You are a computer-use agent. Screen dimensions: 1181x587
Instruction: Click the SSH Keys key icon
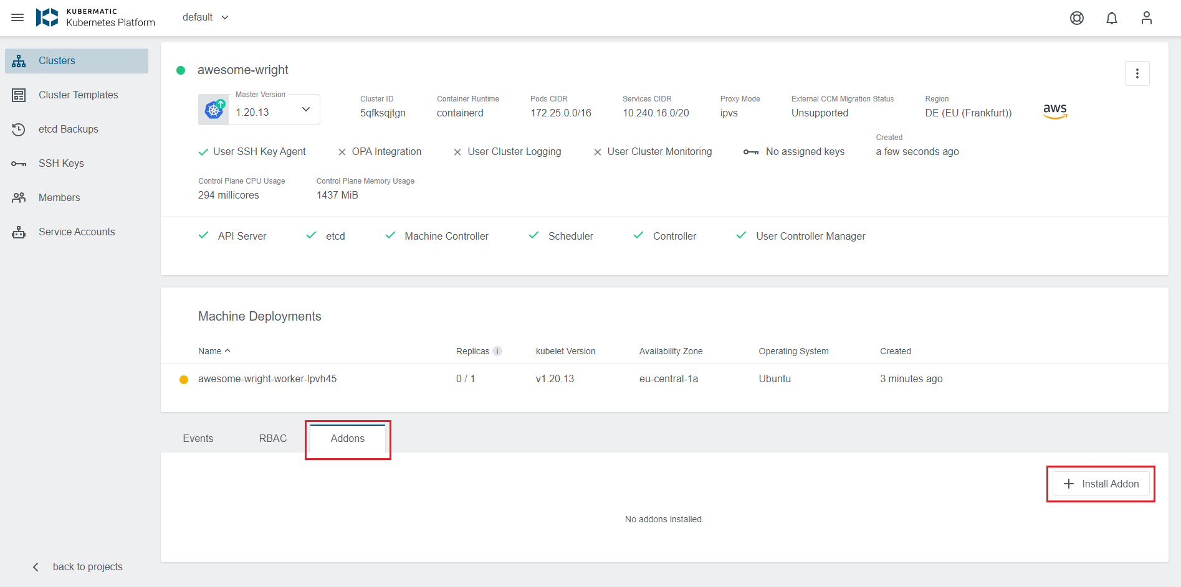coord(19,164)
